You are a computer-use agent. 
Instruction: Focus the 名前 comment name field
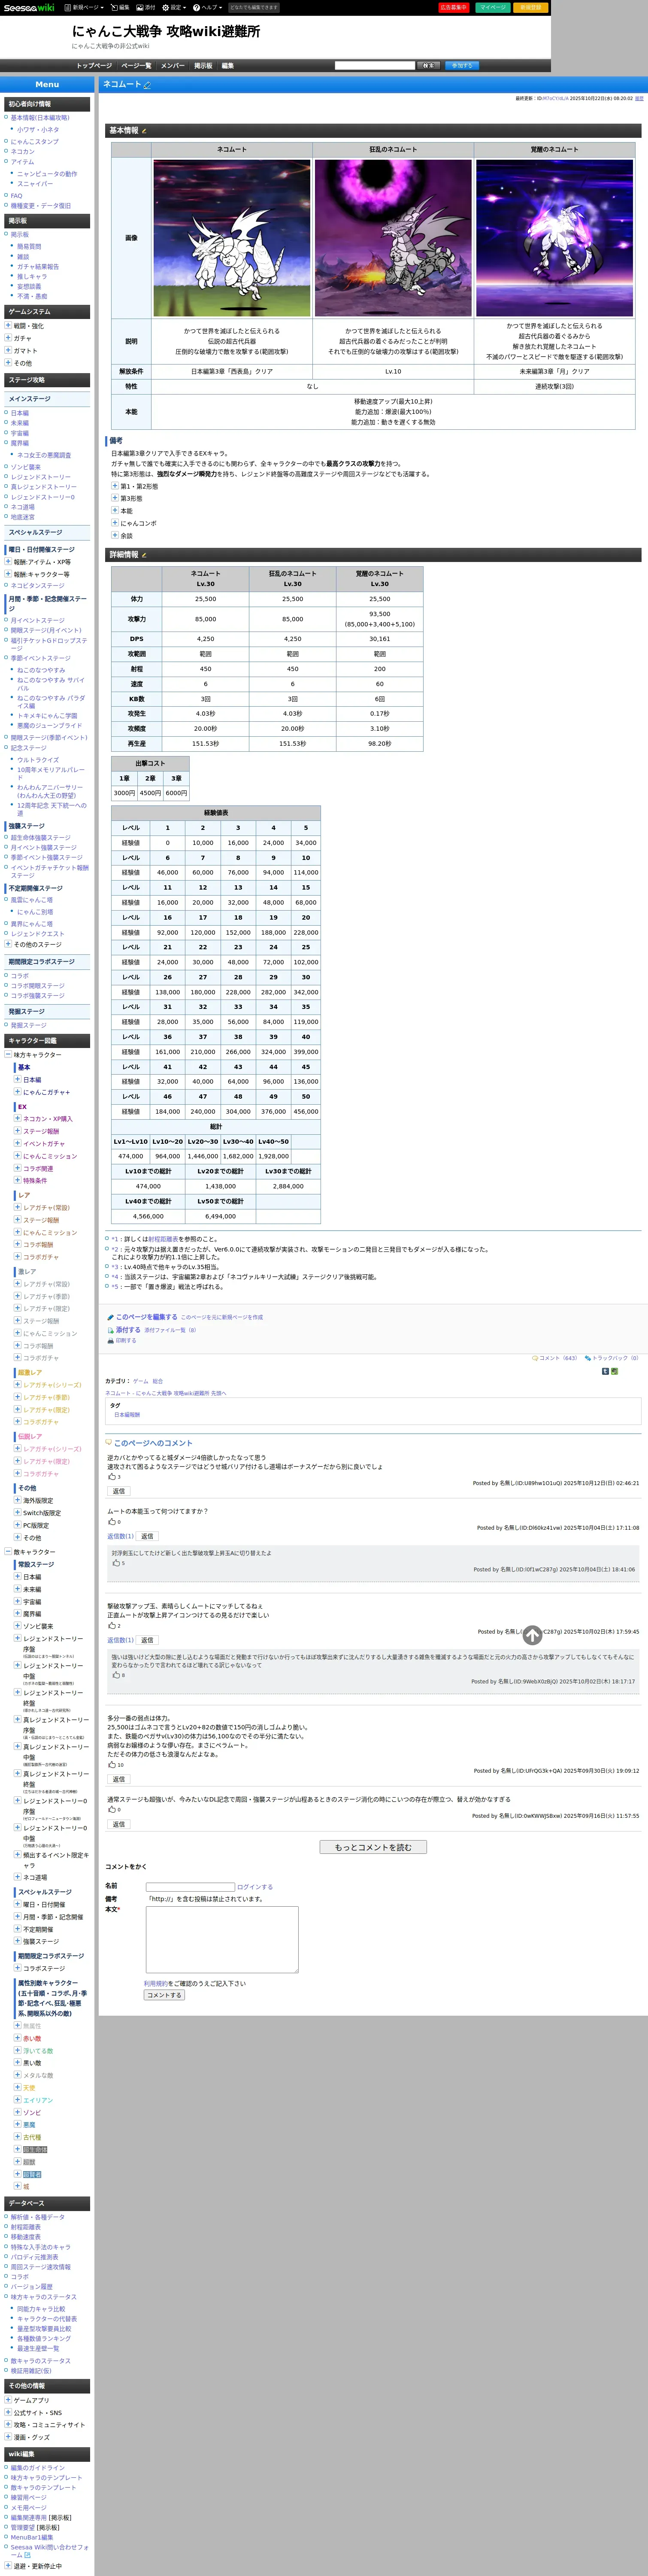point(190,1887)
